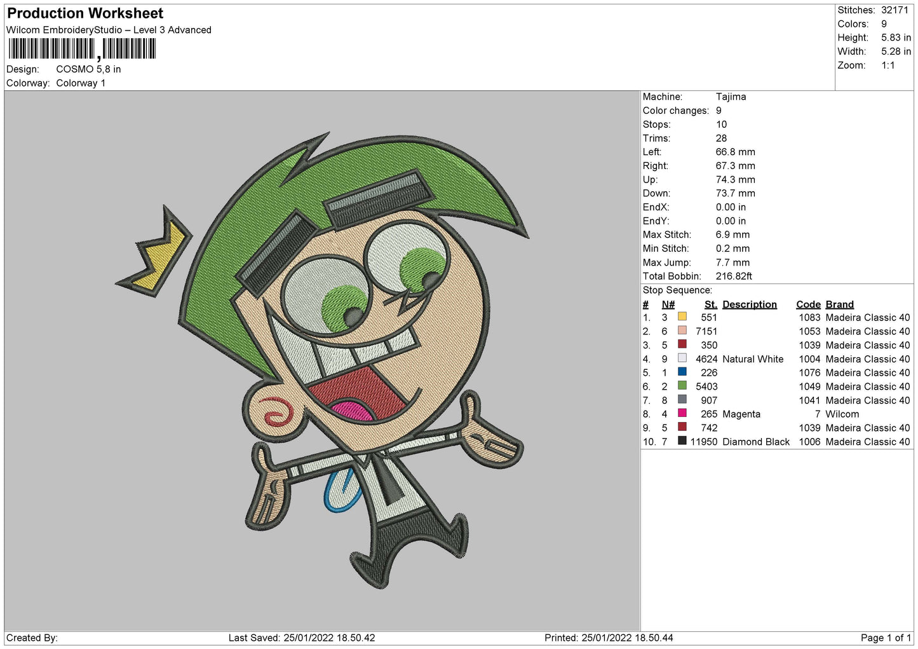The image size is (918, 649).
Task: Click the Diamond Black thread swatch
Action: [x=682, y=441]
